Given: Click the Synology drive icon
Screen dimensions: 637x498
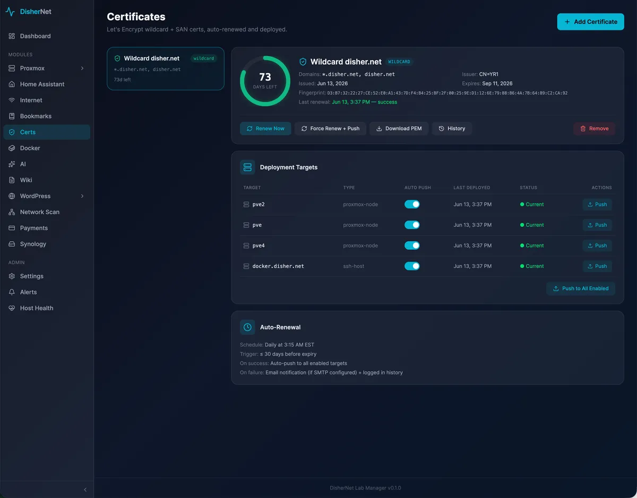Looking at the screenshot, I should click(12, 244).
